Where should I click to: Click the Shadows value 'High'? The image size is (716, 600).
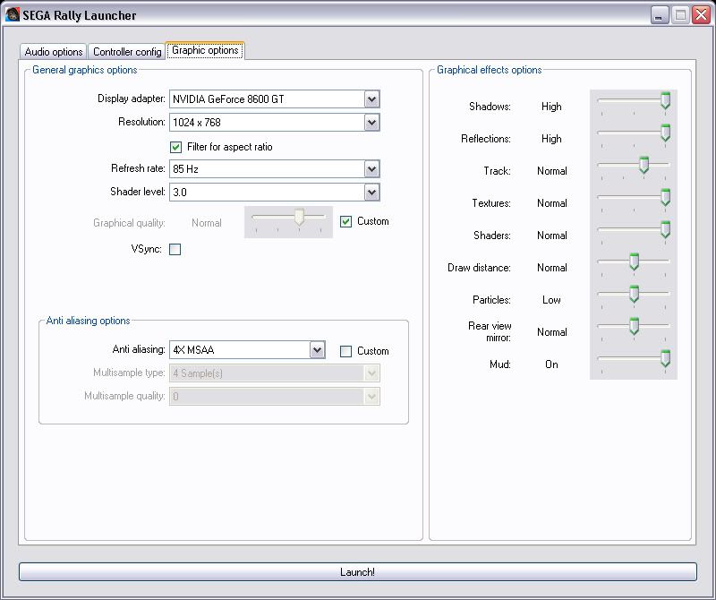(x=551, y=107)
